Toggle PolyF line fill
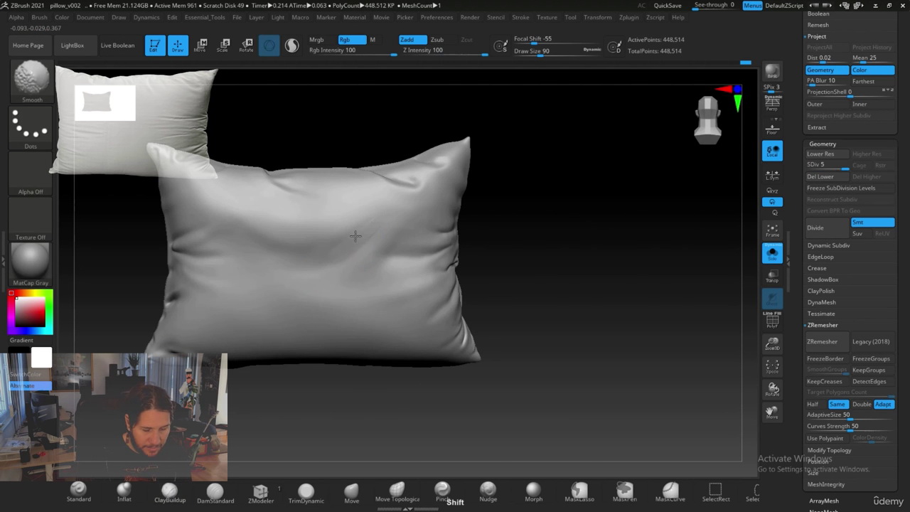This screenshot has width=910, height=512. [x=772, y=321]
